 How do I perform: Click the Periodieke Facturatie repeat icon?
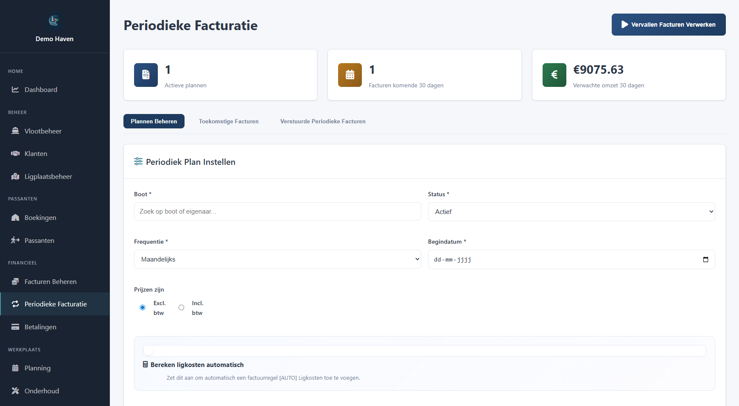(x=15, y=304)
